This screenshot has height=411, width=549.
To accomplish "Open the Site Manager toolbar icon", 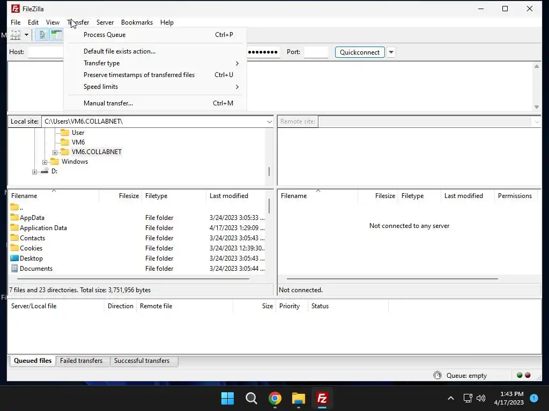I will 16,35.
